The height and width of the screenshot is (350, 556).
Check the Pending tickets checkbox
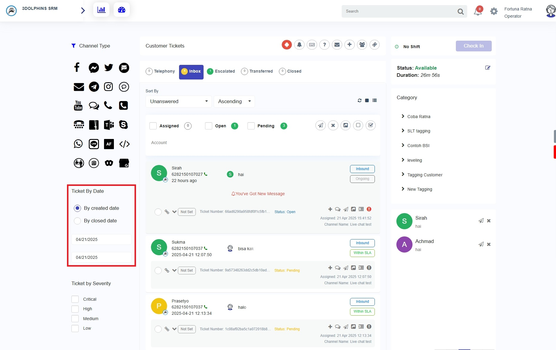(x=251, y=126)
